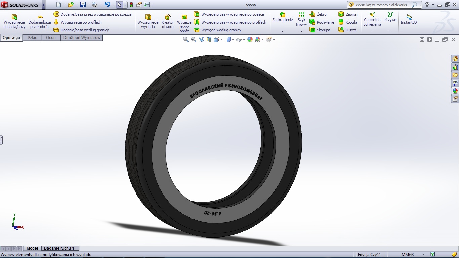Click the zoom to area icon
This screenshot has height=258, width=459.
coord(194,39)
